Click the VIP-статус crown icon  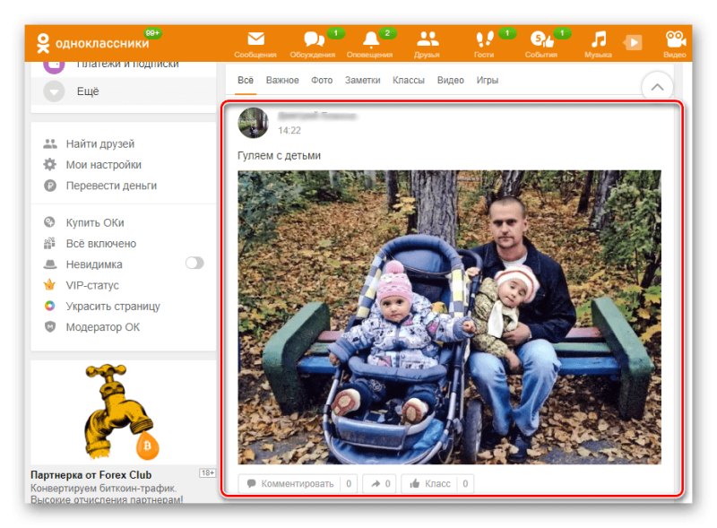click(x=49, y=285)
